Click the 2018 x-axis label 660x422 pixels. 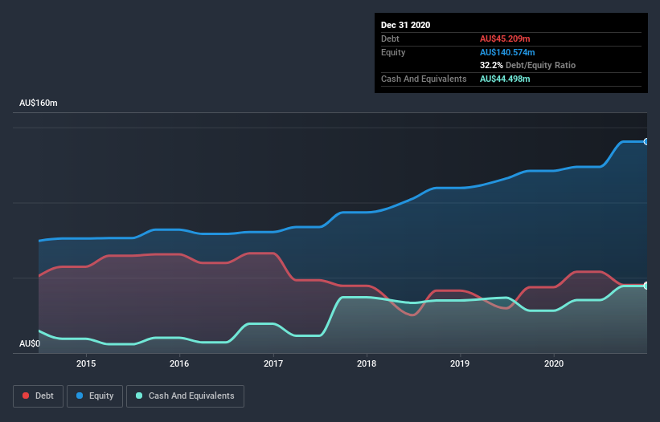pos(367,363)
